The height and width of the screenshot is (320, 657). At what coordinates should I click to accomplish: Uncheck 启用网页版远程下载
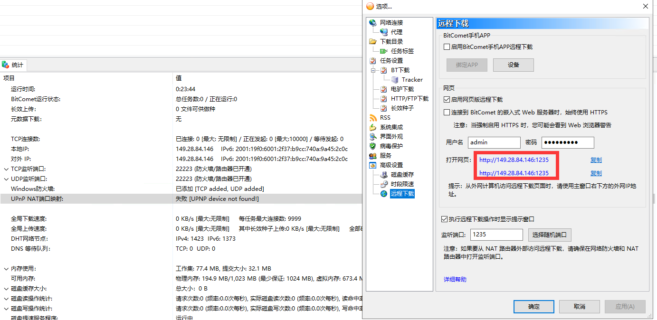pos(447,100)
